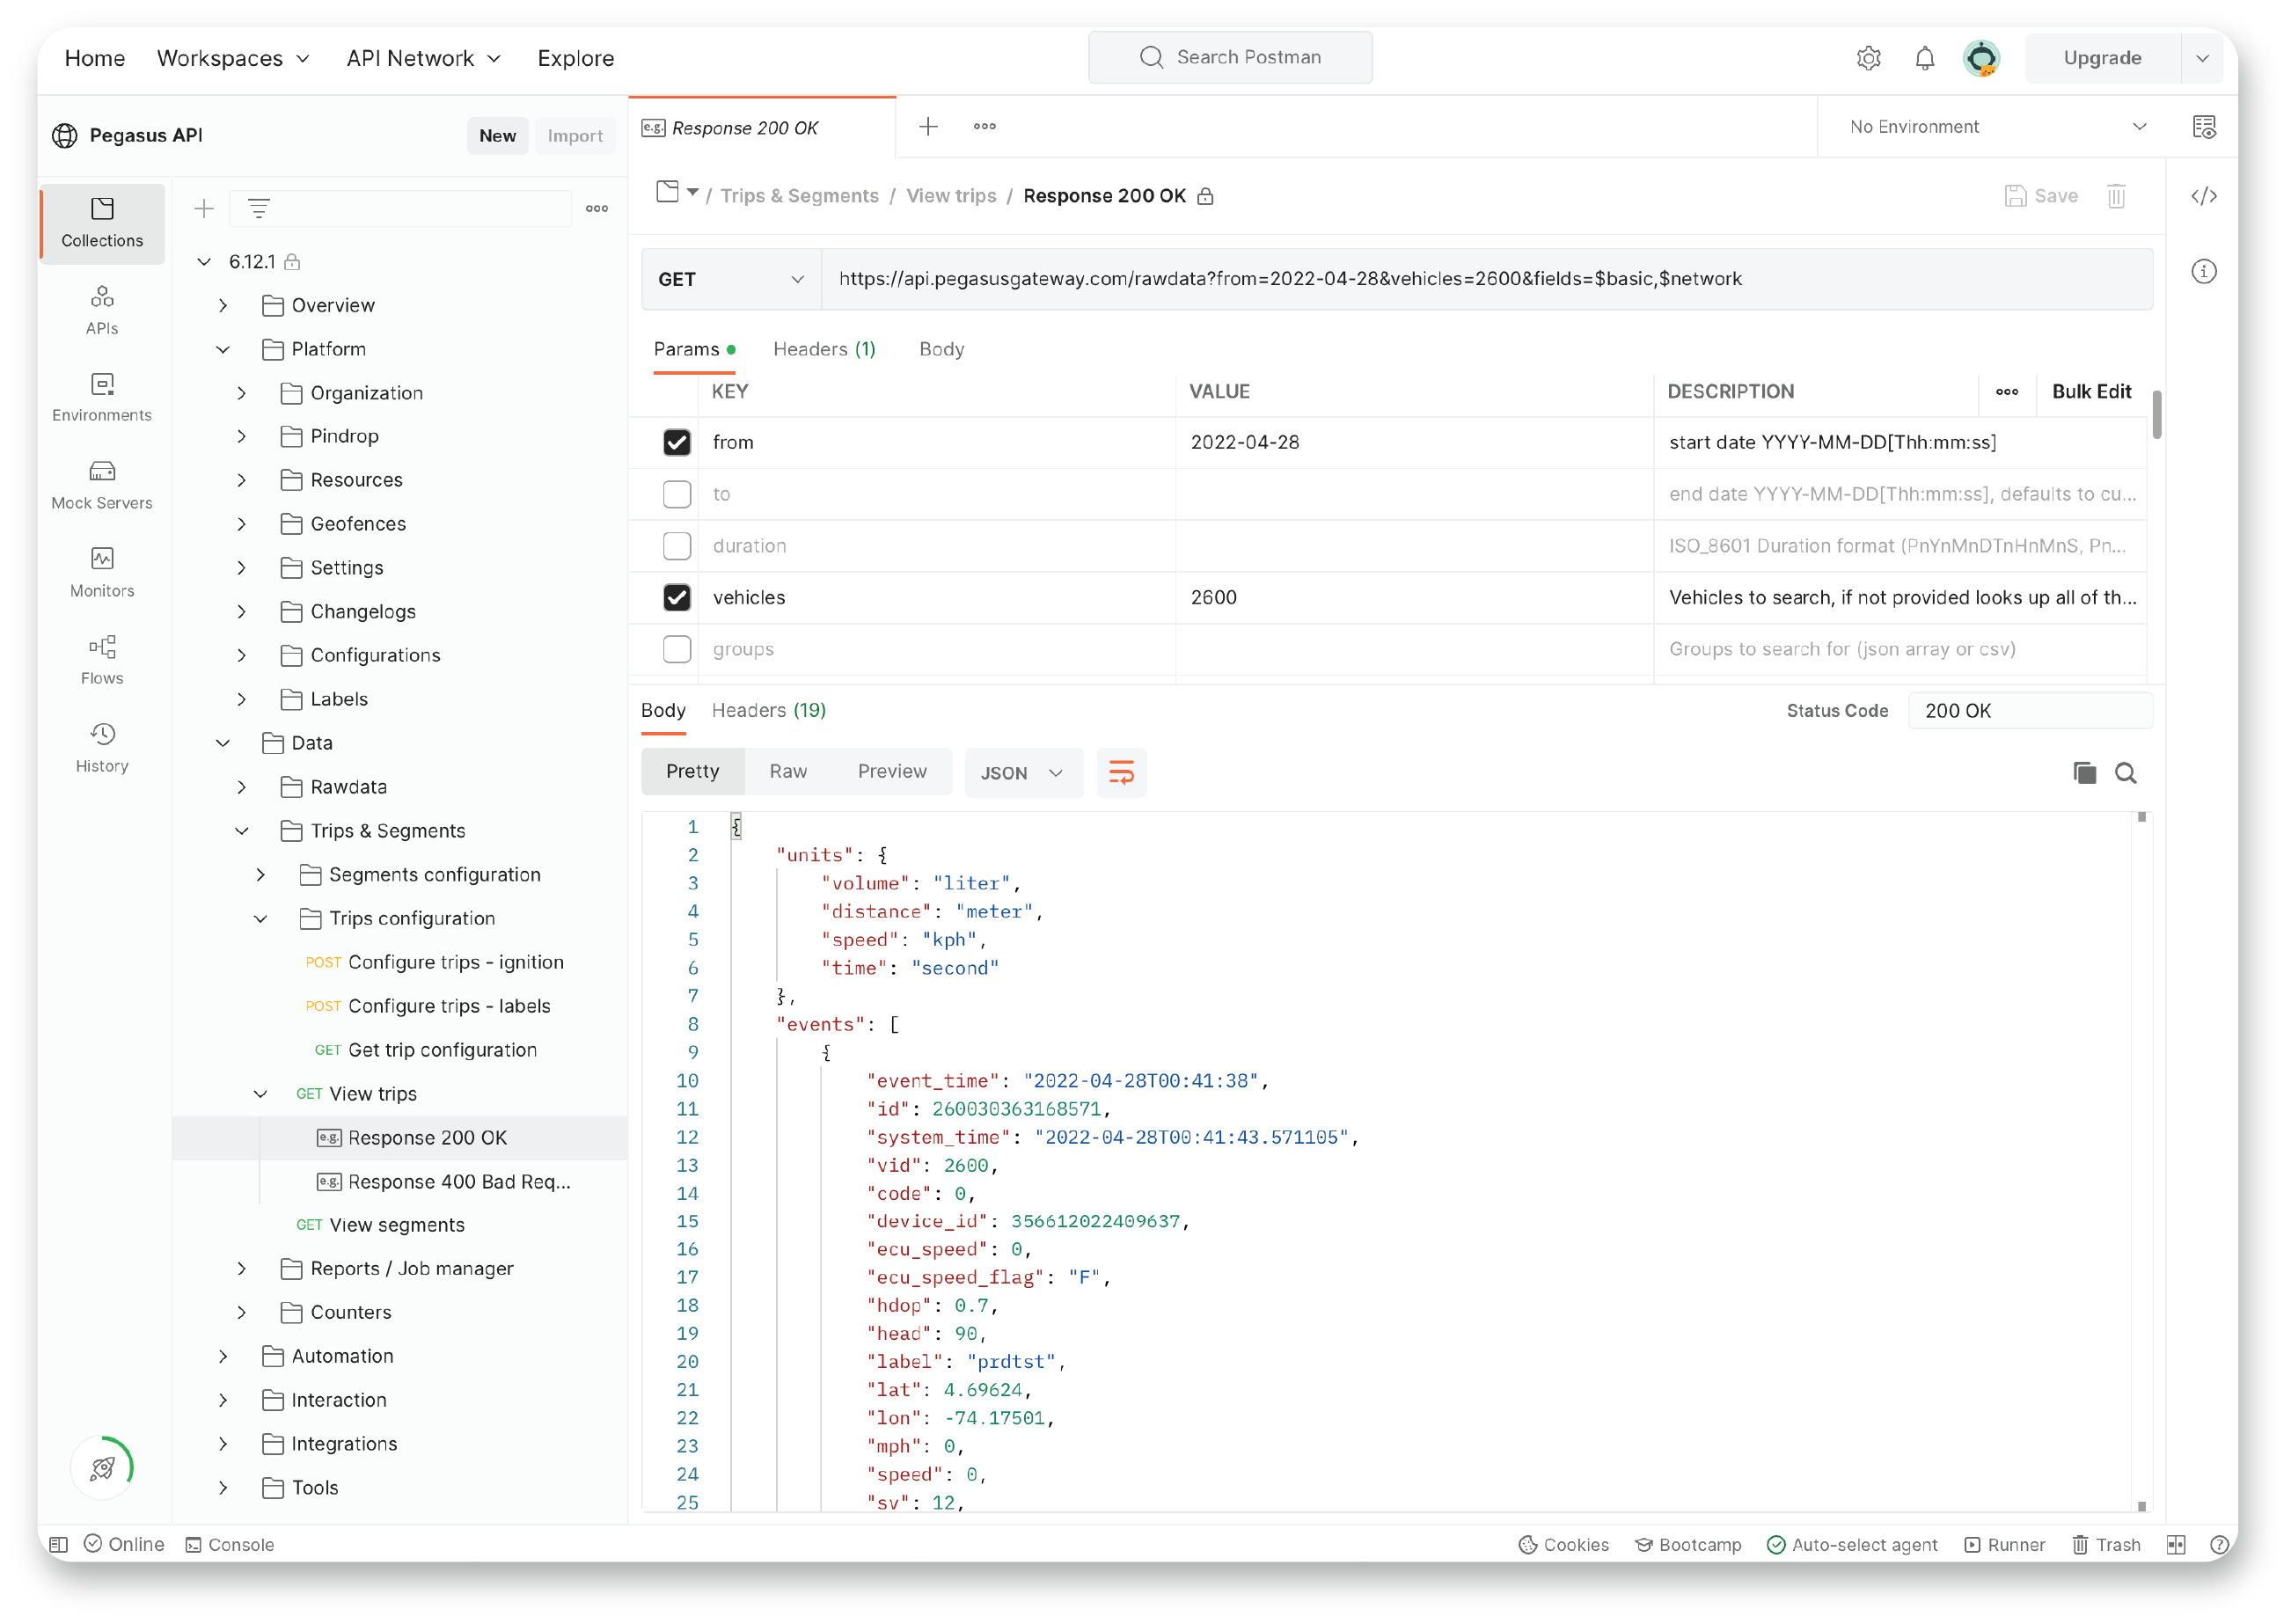Open the Environments sidebar panel
Screen dimensions: 2291x1624
[102, 397]
